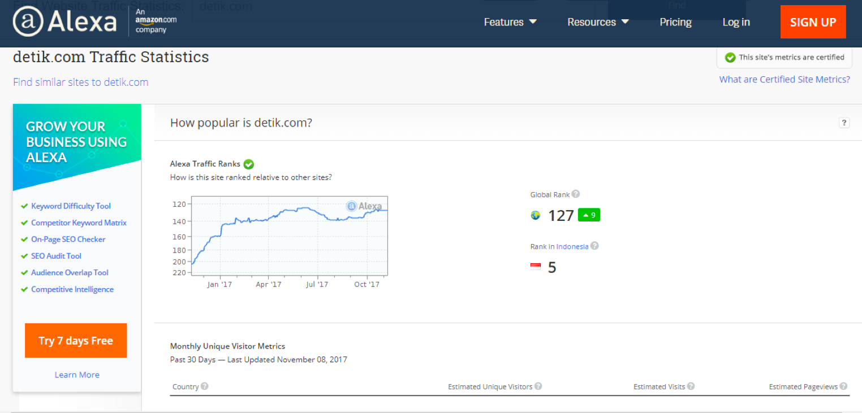This screenshot has width=862, height=413.
Task: Click the question mark help box icon
Action: pos(844,123)
